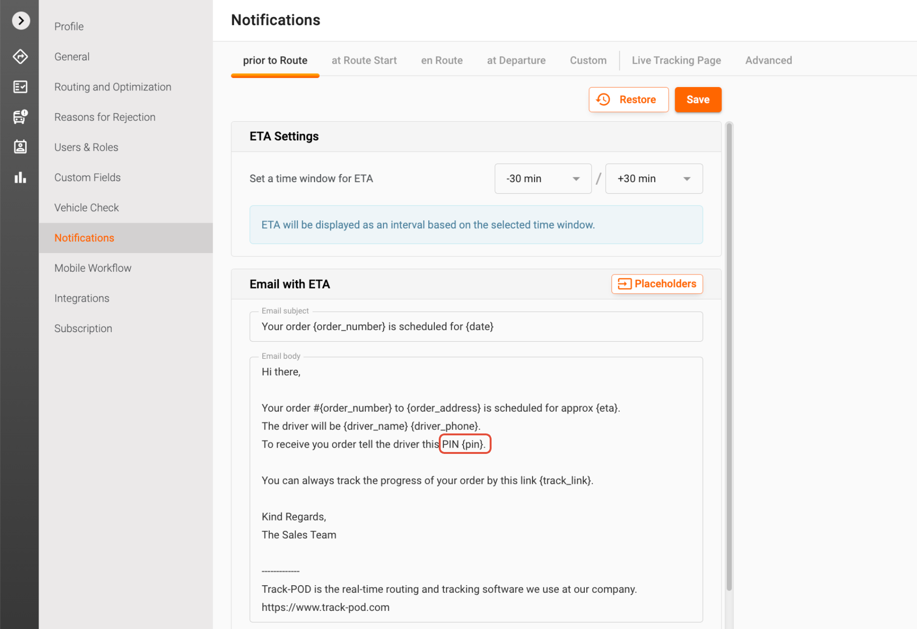Image resolution: width=917 pixels, height=629 pixels.
Task: Click the orange Save button
Action: 697,99
